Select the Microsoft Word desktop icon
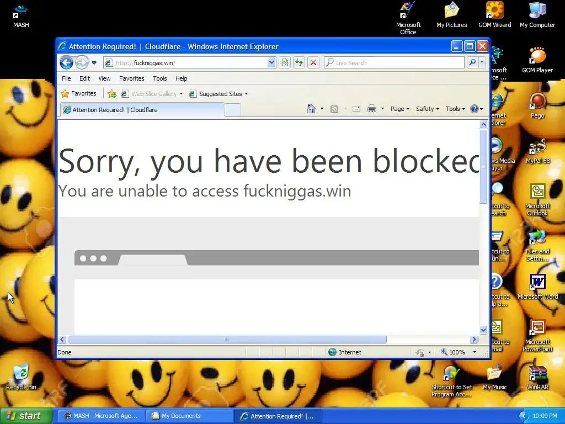The width and height of the screenshot is (565, 424). click(537, 287)
